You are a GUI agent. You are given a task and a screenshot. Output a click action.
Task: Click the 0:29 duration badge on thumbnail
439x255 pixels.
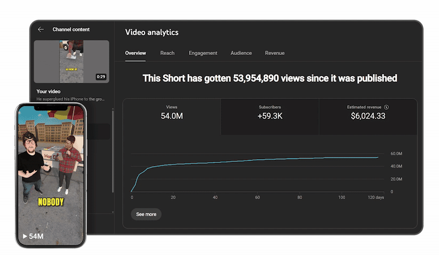101,76
